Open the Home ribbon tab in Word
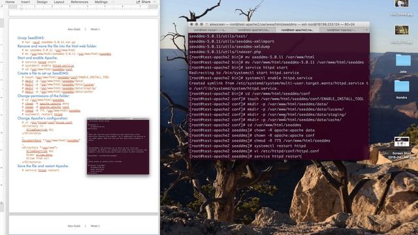The height and width of the screenshot is (235, 418). [x=10, y=2]
